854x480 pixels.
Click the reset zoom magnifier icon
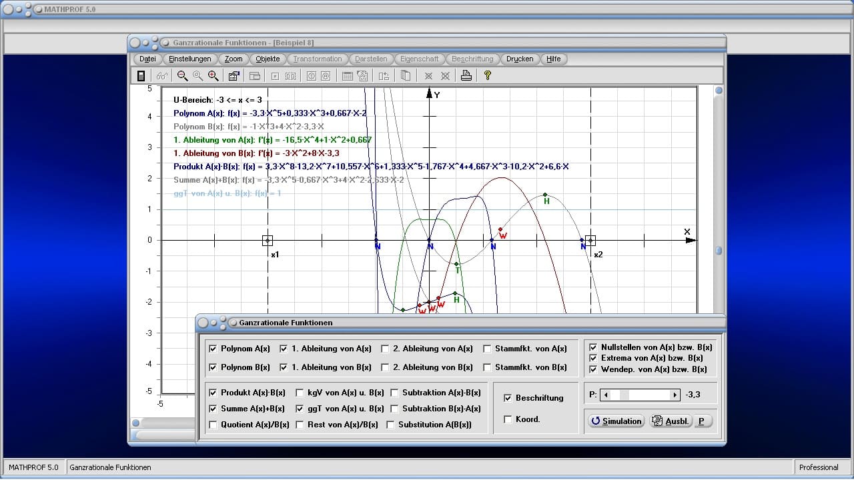197,76
